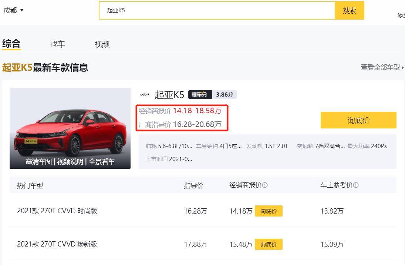Switch to the 综合 tab
The width and height of the screenshot is (405, 265).
click(x=11, y=44)
